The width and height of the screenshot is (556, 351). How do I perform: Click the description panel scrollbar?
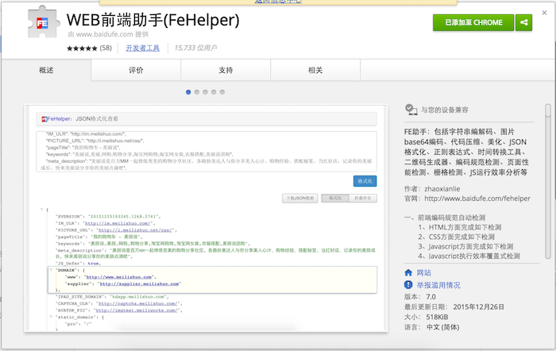point(548,182)
